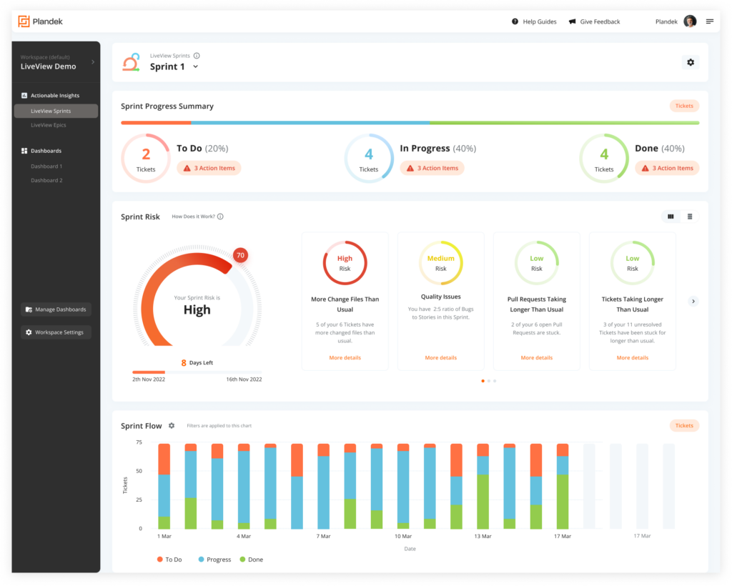Open Sprint Flow chart settings gear
The height and width of the screenshot is (586, 732).
(x=171, y=425)
